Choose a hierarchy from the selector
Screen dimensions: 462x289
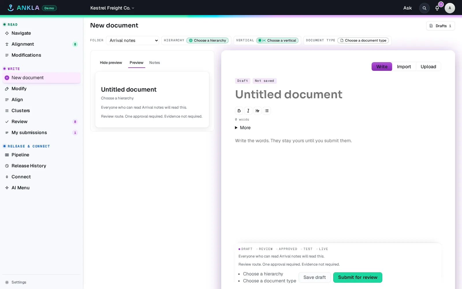(207, 40)
